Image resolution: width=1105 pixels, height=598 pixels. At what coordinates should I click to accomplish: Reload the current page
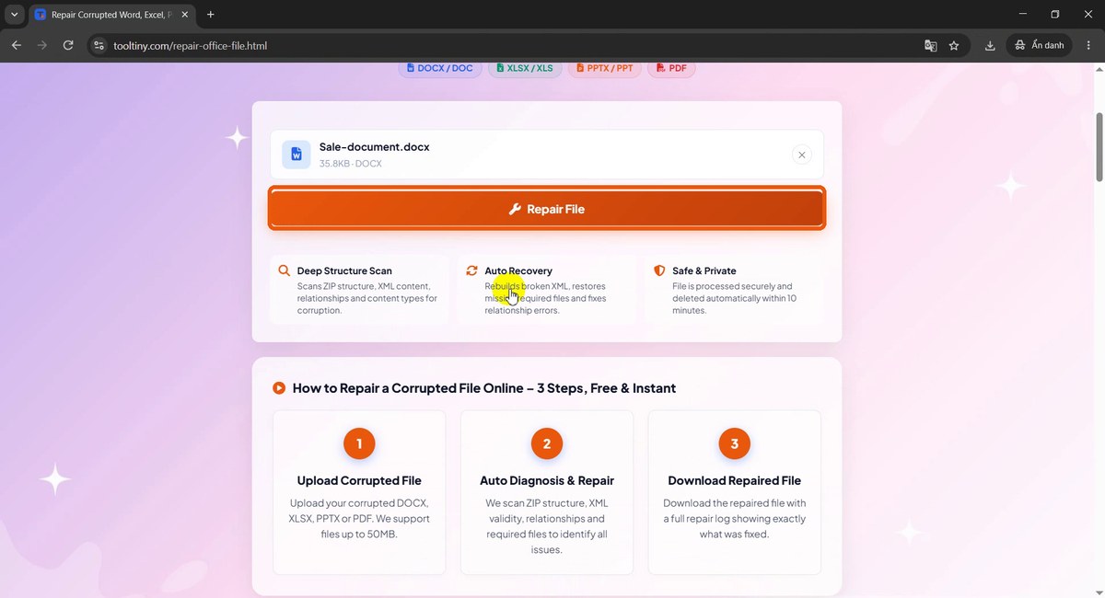click(x=68, y=45)
